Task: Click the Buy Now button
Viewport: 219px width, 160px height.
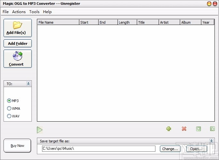Action: tap(17, 146)
